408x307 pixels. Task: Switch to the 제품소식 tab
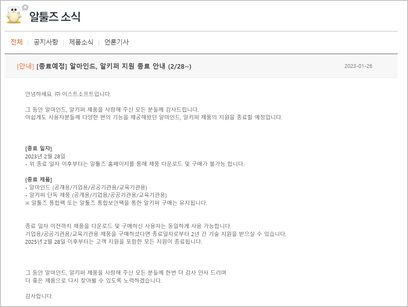(x=81, y=42)
